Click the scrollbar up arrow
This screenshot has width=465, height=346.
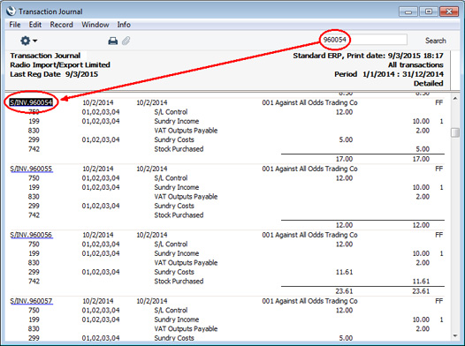pos(455,98)
